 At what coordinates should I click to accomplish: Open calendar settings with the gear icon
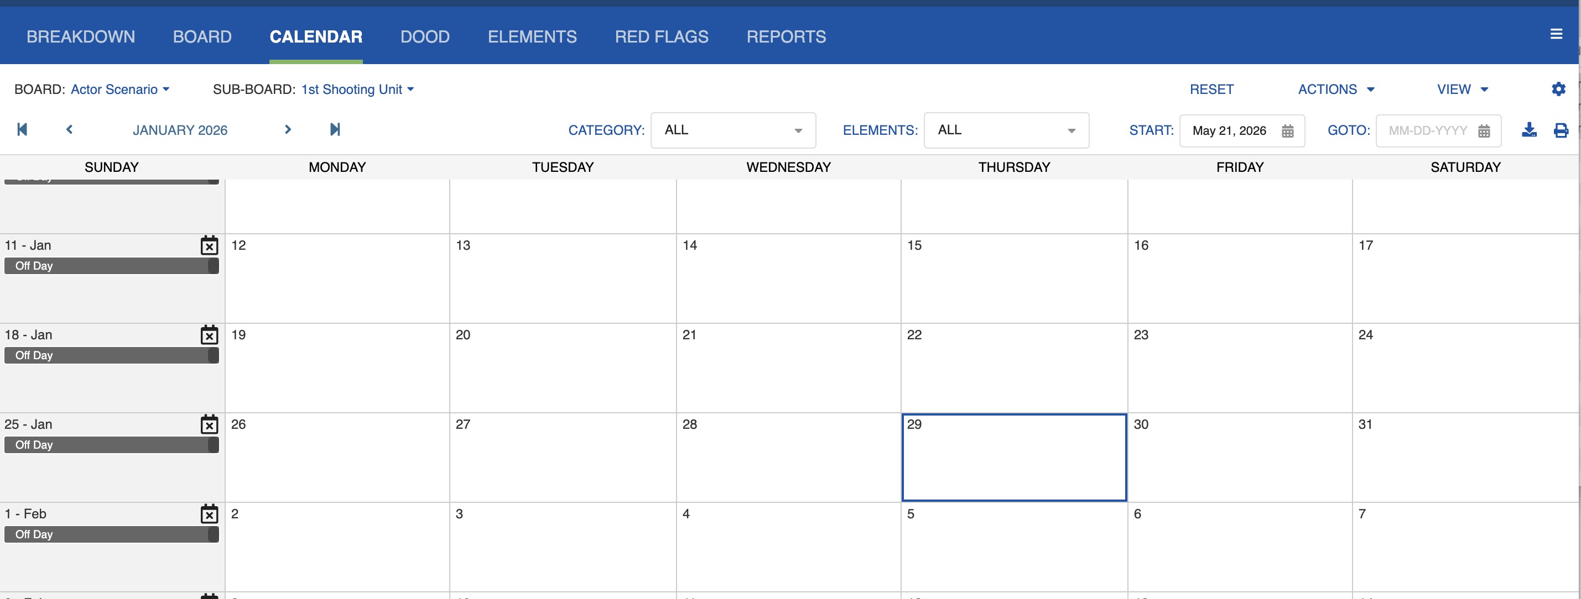1559,89
